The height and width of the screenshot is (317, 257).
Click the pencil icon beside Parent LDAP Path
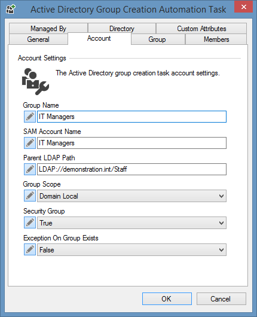coord(30,169)
